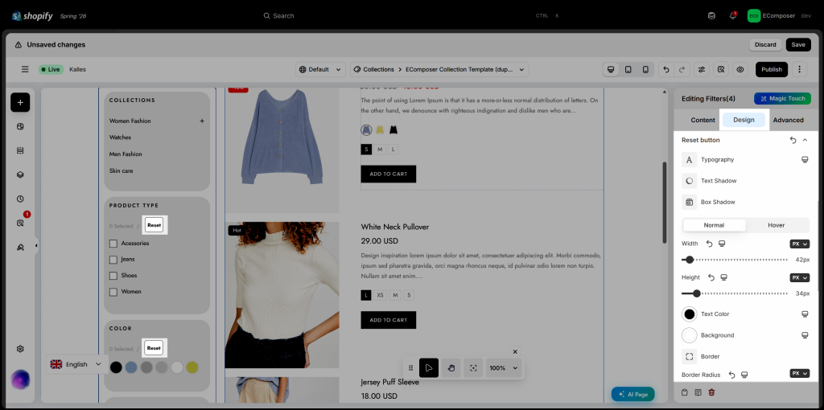Switch to desktop device preview
The width and height of the screenshot is (824, 410).
[611, 69]
